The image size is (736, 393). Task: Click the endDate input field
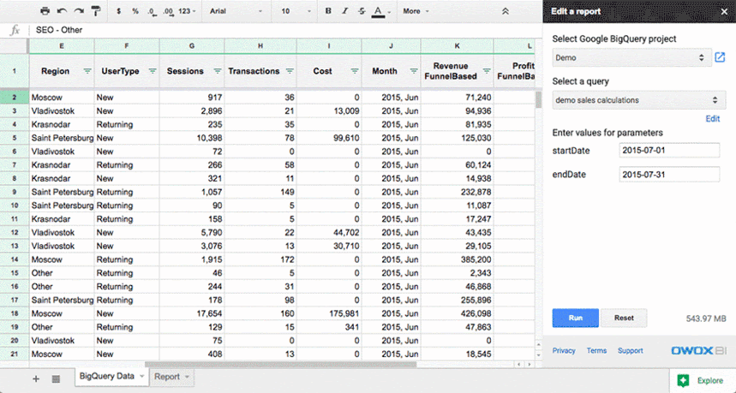(x=669, y=175)
